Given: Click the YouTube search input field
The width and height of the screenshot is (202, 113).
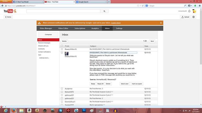Looking at the screenshot, I should pos(63,11).
